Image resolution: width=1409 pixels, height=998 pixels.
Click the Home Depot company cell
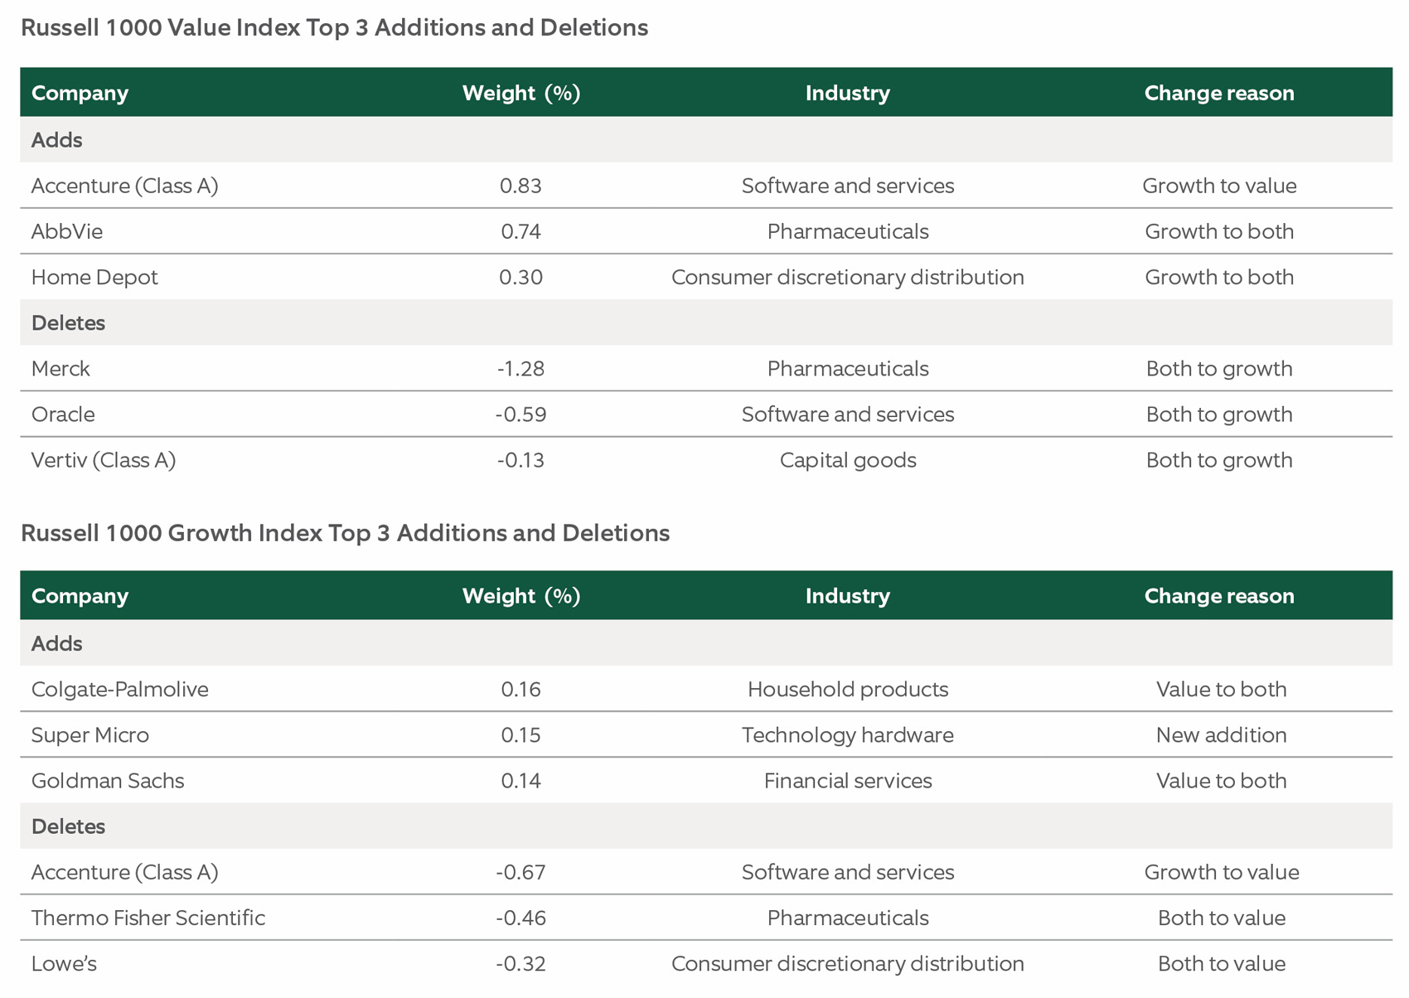94,277
